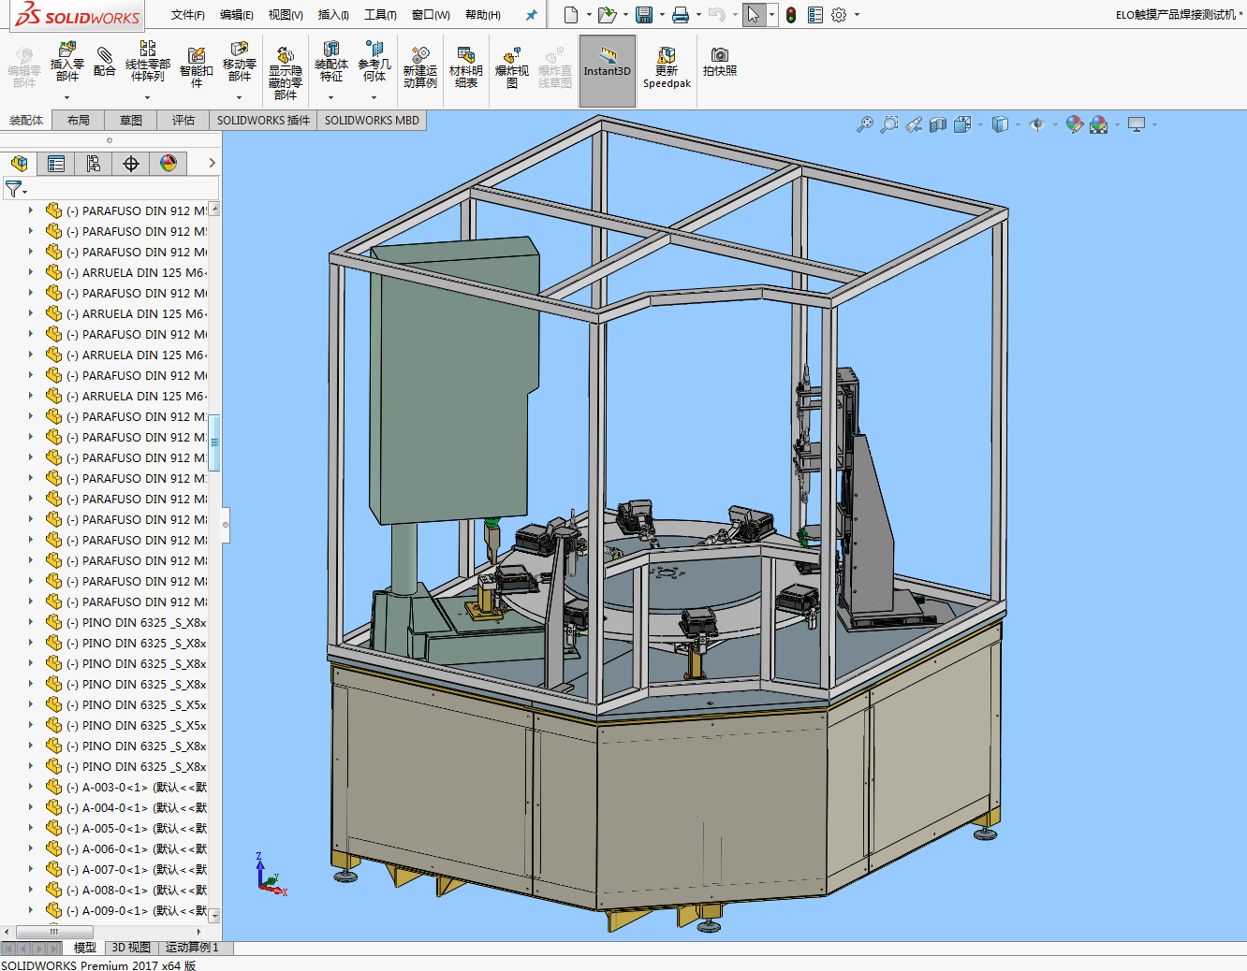
Task: Click the 3D 视图 bottom tab
Action: (x=131, y=948)
